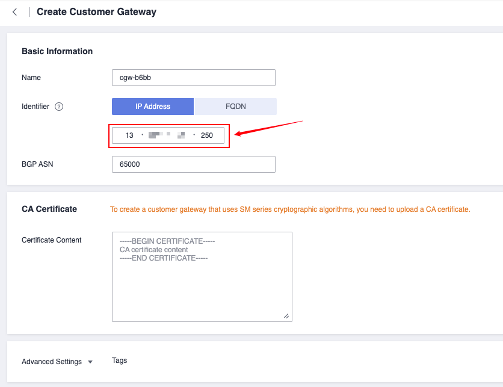Click the orange SM series algorithms notice
This screenshot has width=503, height=387.
point(290,209)
